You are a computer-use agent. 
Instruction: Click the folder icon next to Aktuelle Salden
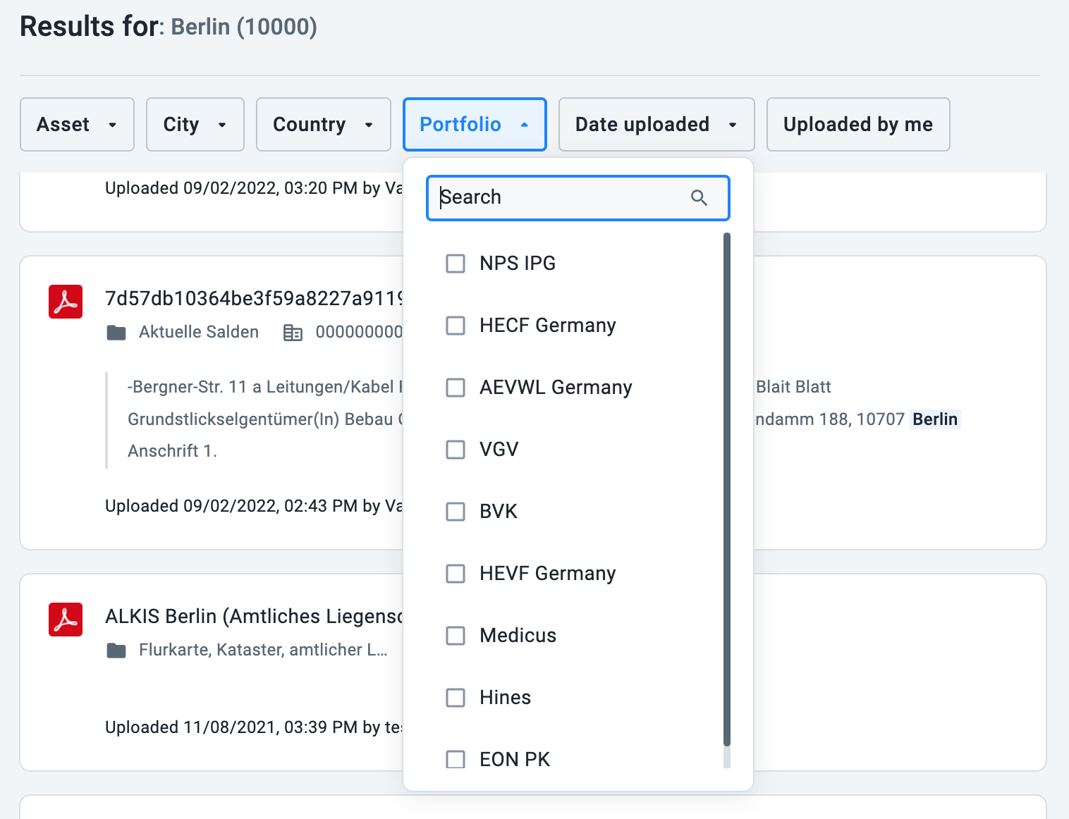coord(116,333)
